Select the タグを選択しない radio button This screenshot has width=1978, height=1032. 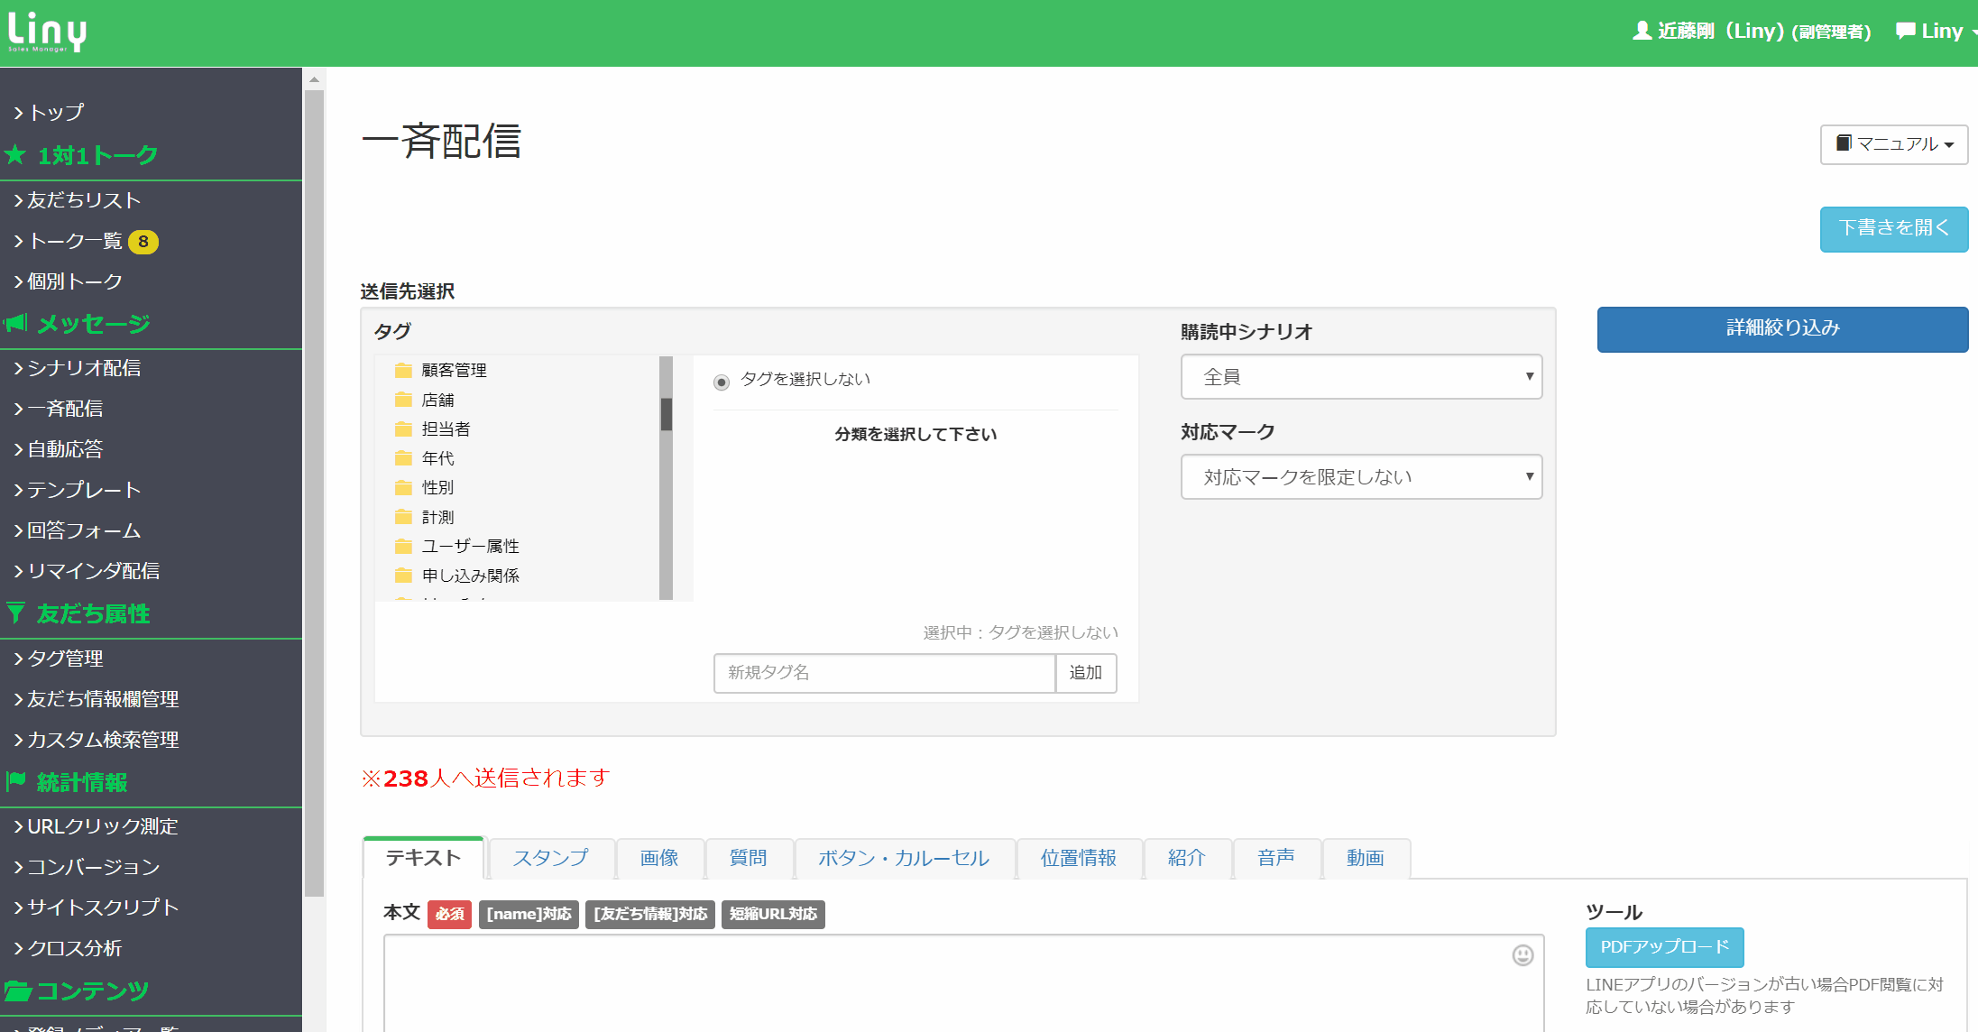pyautogui.click(x=722, y=382)
